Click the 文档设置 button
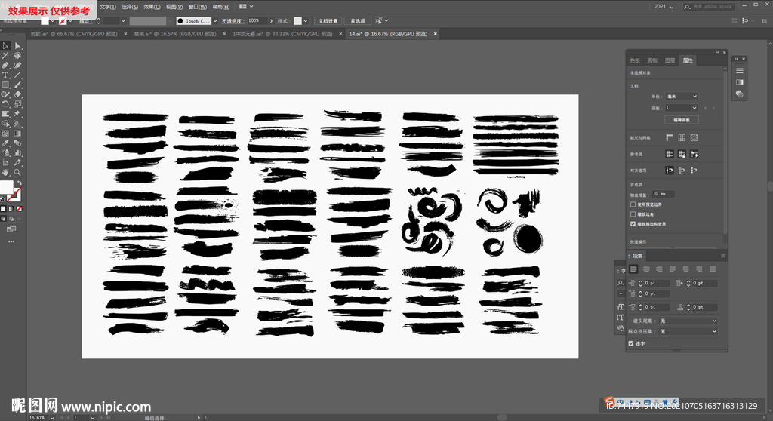The width and height of the screenshot is (773, 421). (328, 21)
